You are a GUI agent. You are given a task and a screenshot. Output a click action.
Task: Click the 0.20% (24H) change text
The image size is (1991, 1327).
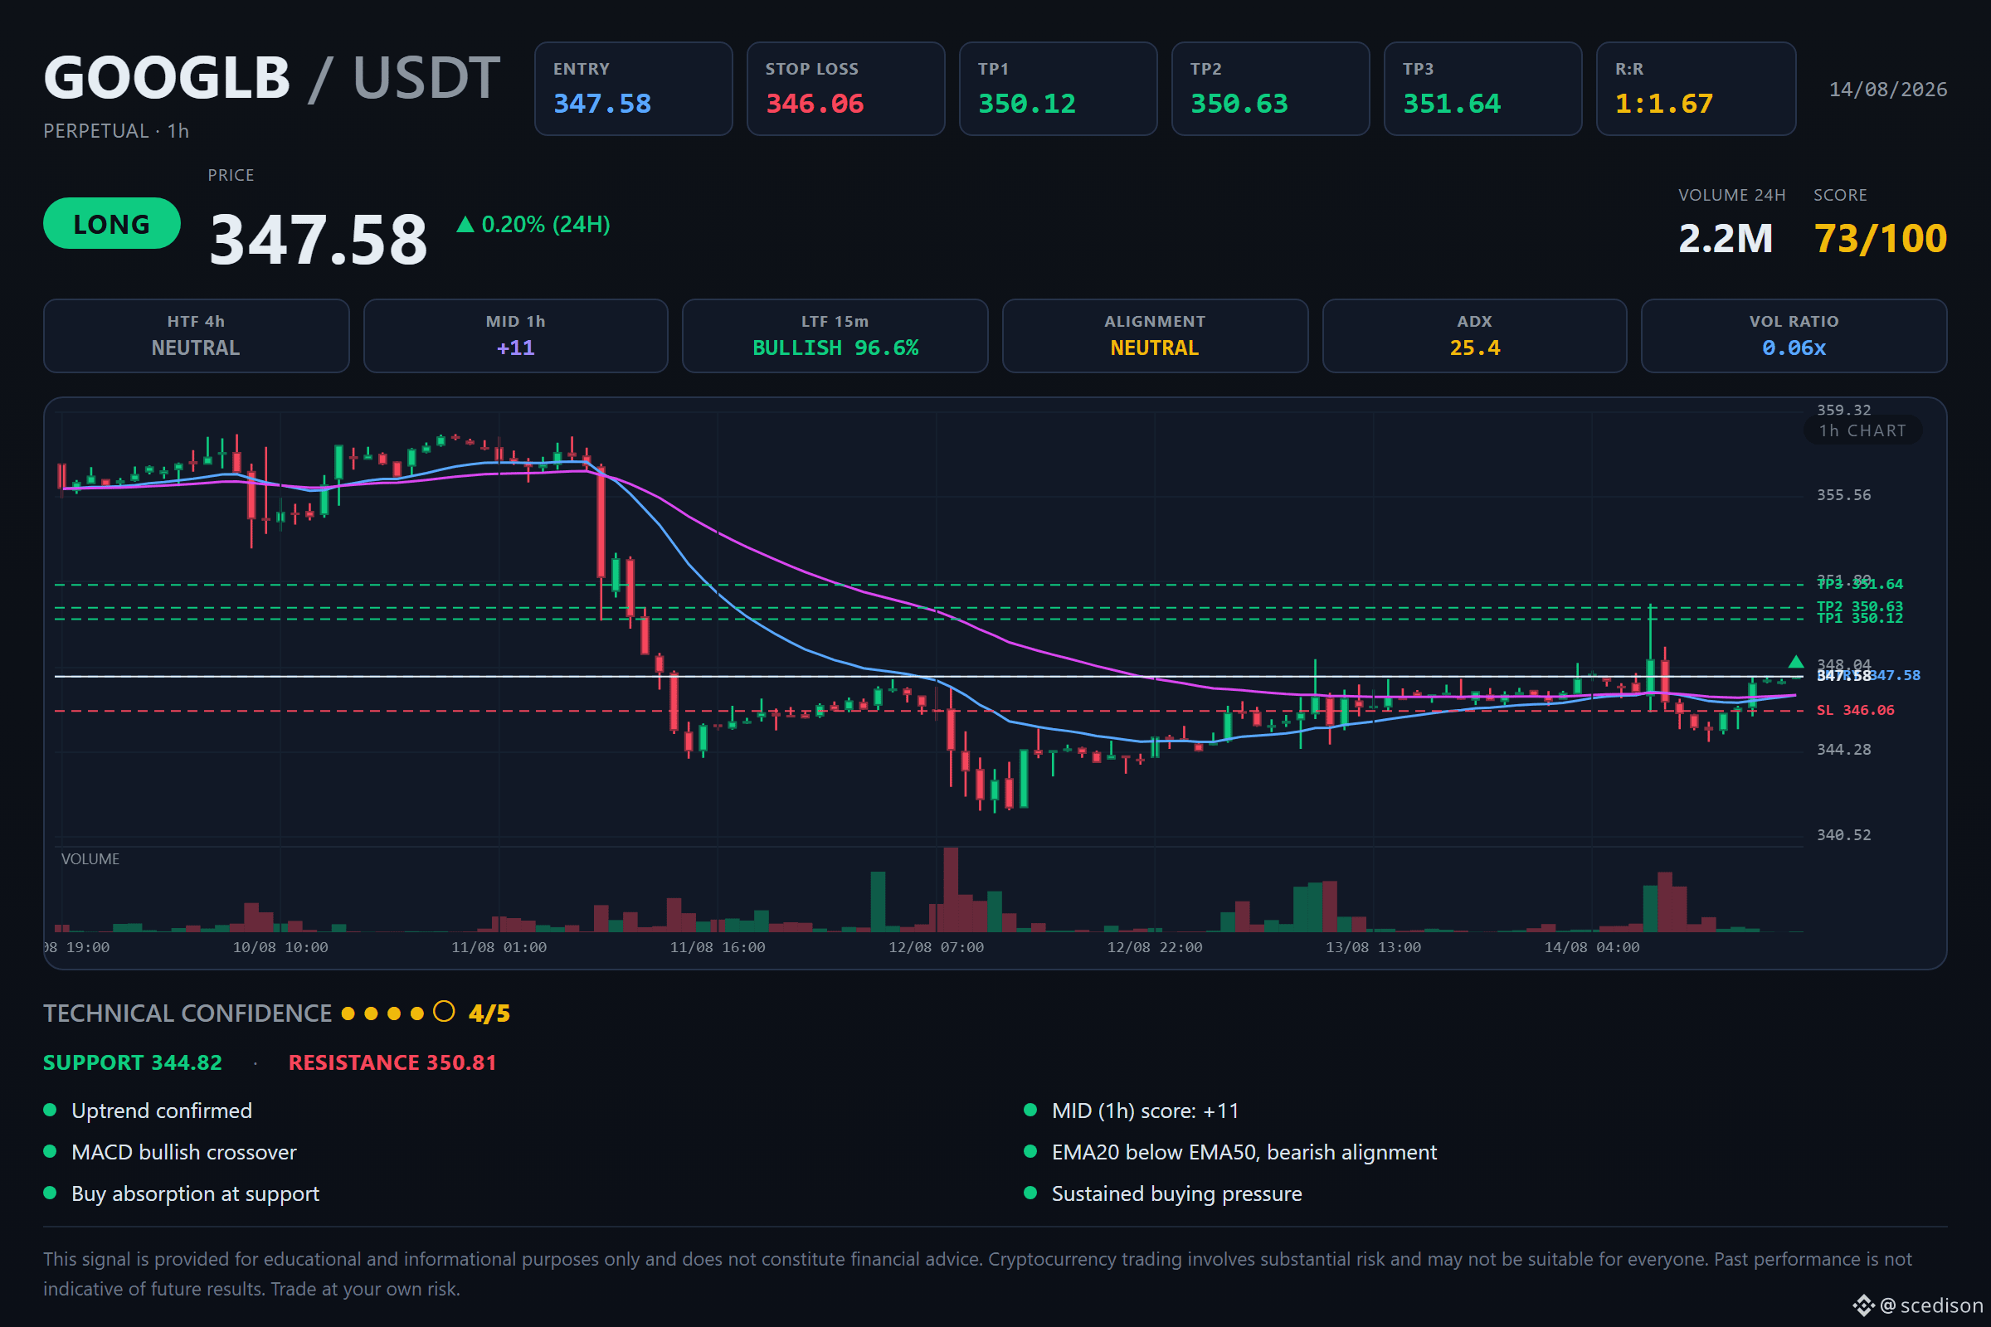pyautogui.click(x=546, y=224)
